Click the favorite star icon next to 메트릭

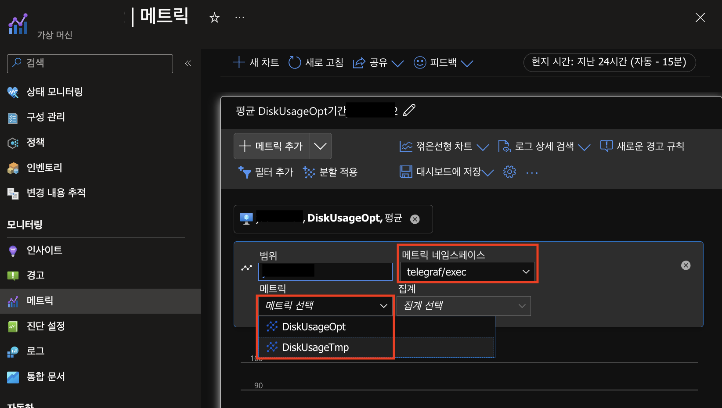coord(214,18)
